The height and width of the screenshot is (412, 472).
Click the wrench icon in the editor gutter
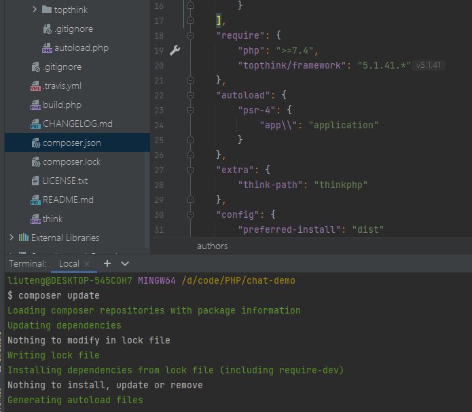(175, 50)
